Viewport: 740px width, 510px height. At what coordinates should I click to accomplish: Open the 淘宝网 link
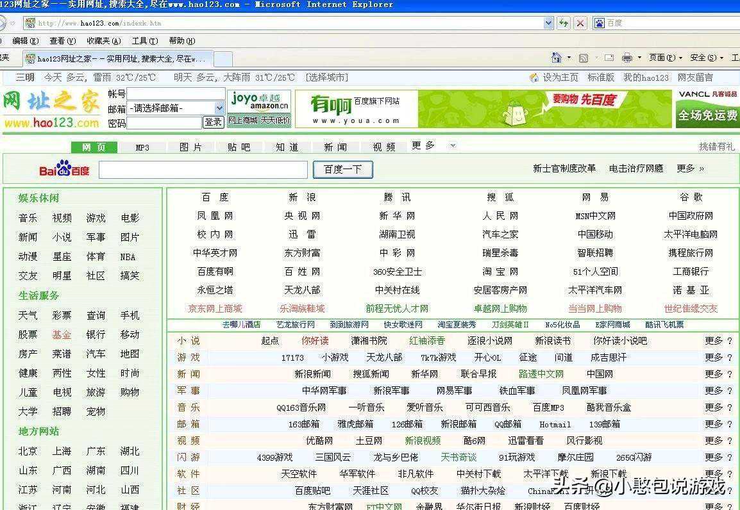500,271
